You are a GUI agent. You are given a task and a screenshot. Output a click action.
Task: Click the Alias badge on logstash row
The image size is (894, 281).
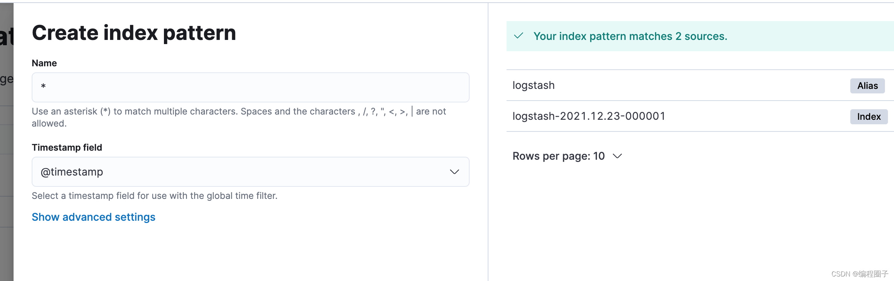pos(867,86)
